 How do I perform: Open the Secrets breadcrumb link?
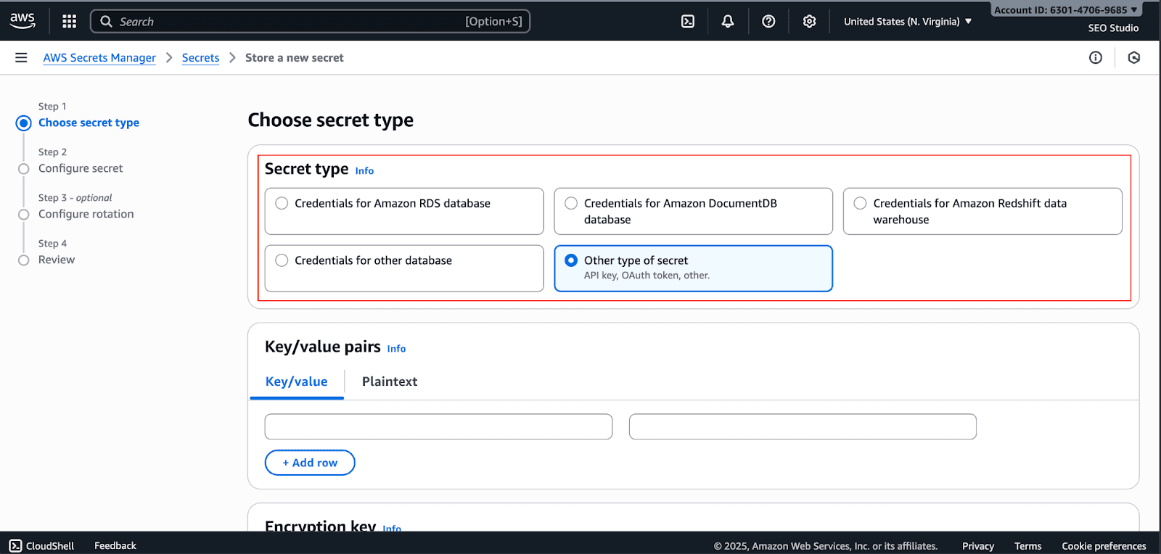pos(200,57)
